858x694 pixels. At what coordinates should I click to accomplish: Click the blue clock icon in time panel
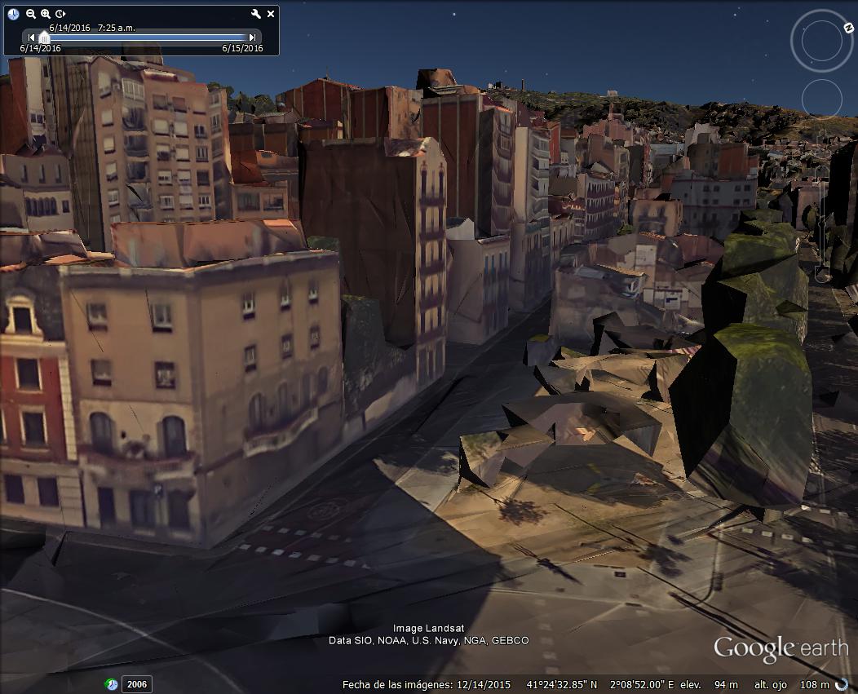[x=14, y=14]
